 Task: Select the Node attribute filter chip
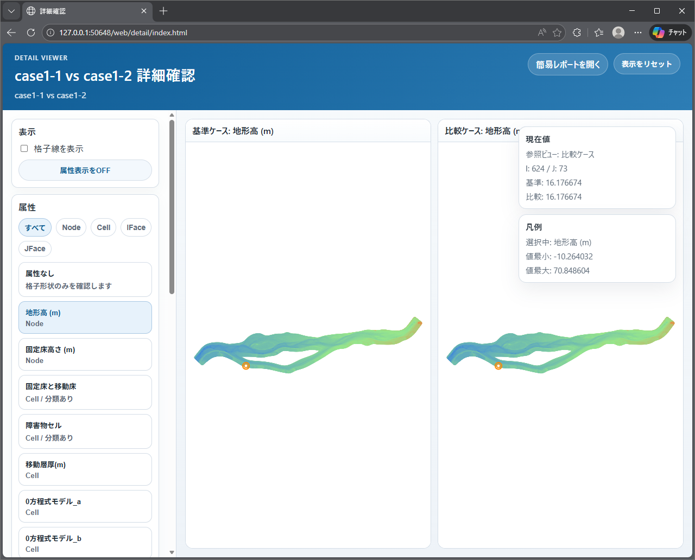(71, 227)
